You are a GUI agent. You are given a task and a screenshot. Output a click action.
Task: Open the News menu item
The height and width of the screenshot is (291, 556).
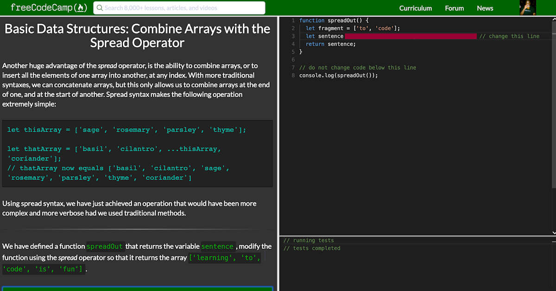[485, 8]
